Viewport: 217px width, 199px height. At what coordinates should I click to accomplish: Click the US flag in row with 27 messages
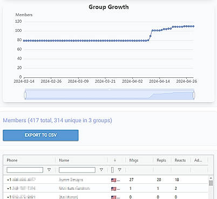coord(113,180)
